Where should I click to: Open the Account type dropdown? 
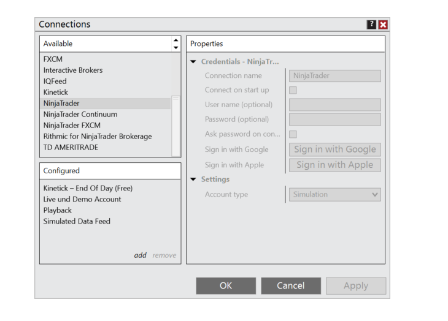click(x=334, y=195)
